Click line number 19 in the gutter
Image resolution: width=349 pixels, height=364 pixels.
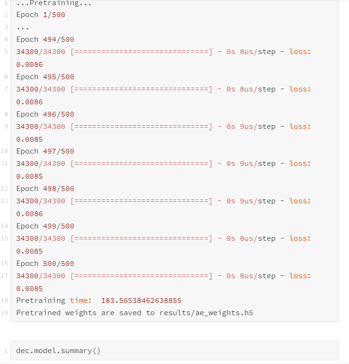coord(5,313)
